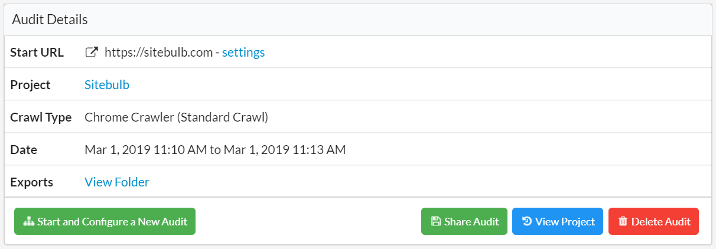
Task: Select the Exports row label
Action: tap(32, 182)
